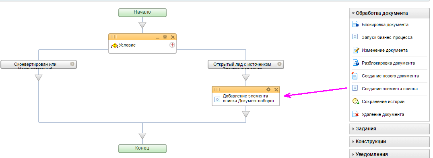
Task: Remove the Добавление элемента списка block
Action: 276,89
